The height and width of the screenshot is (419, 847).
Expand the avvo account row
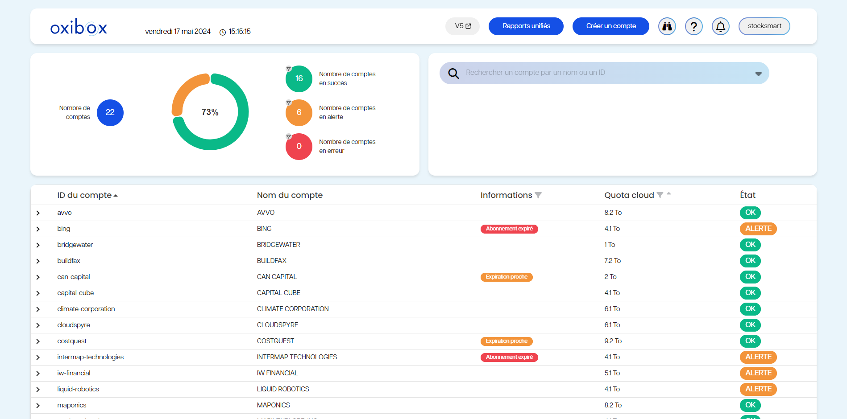coord(38,213)
